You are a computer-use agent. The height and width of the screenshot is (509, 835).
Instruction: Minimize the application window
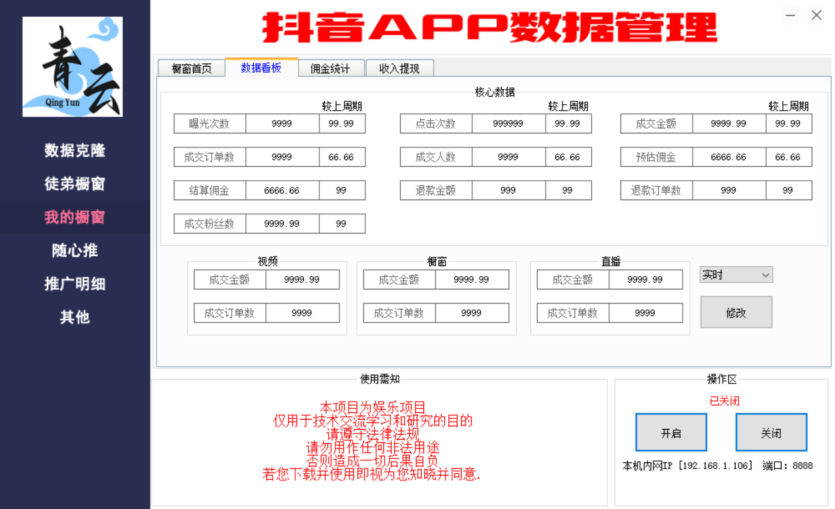790,15
